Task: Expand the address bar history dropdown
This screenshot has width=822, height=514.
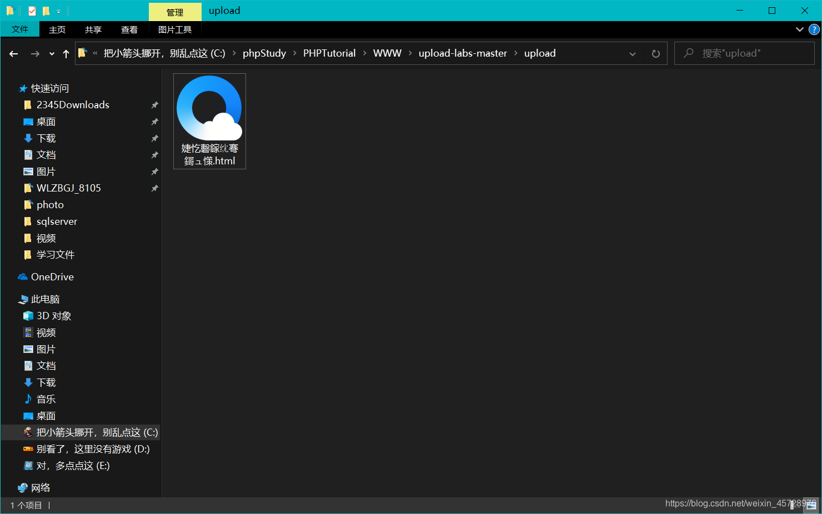Action: 633,54
